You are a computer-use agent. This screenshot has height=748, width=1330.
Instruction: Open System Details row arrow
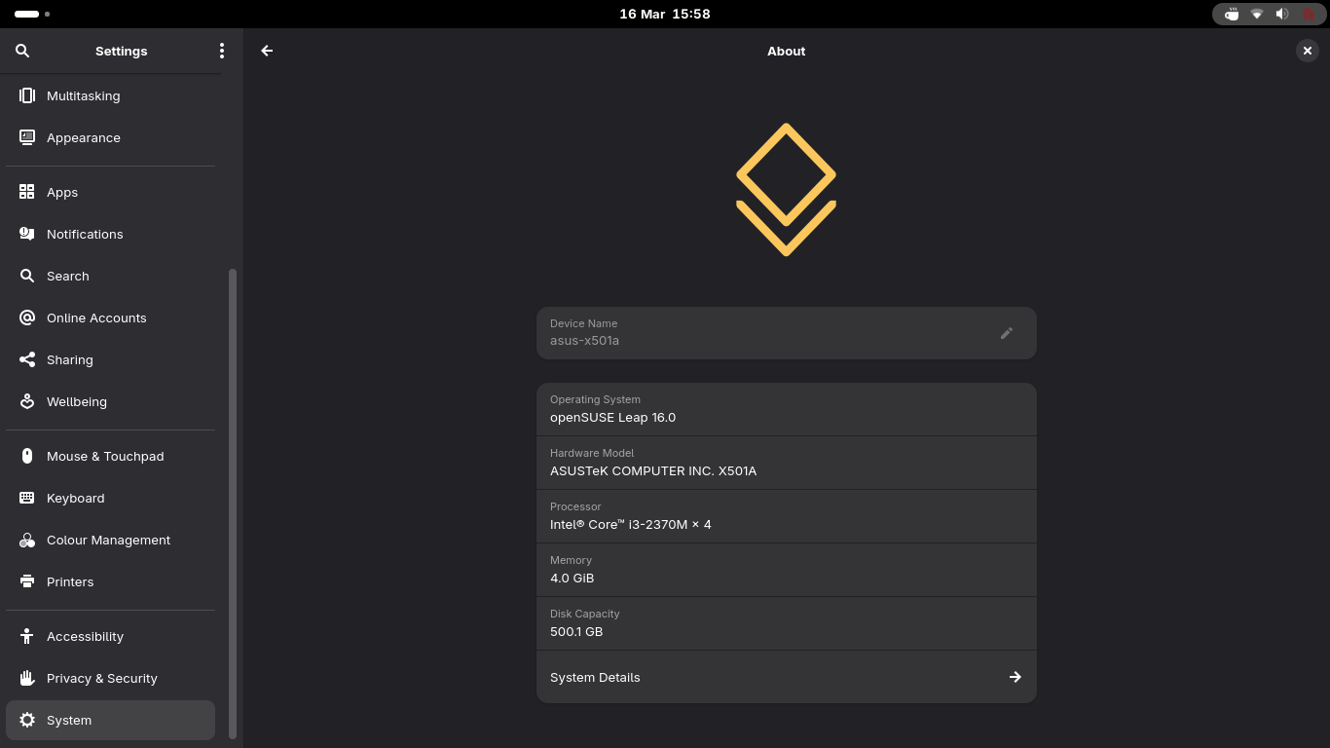tap(1015, 677)
